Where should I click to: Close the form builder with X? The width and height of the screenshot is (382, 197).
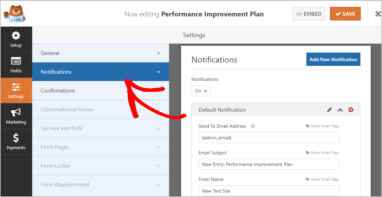378,14
